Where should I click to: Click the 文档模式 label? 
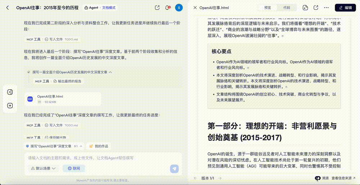point(109,8)
